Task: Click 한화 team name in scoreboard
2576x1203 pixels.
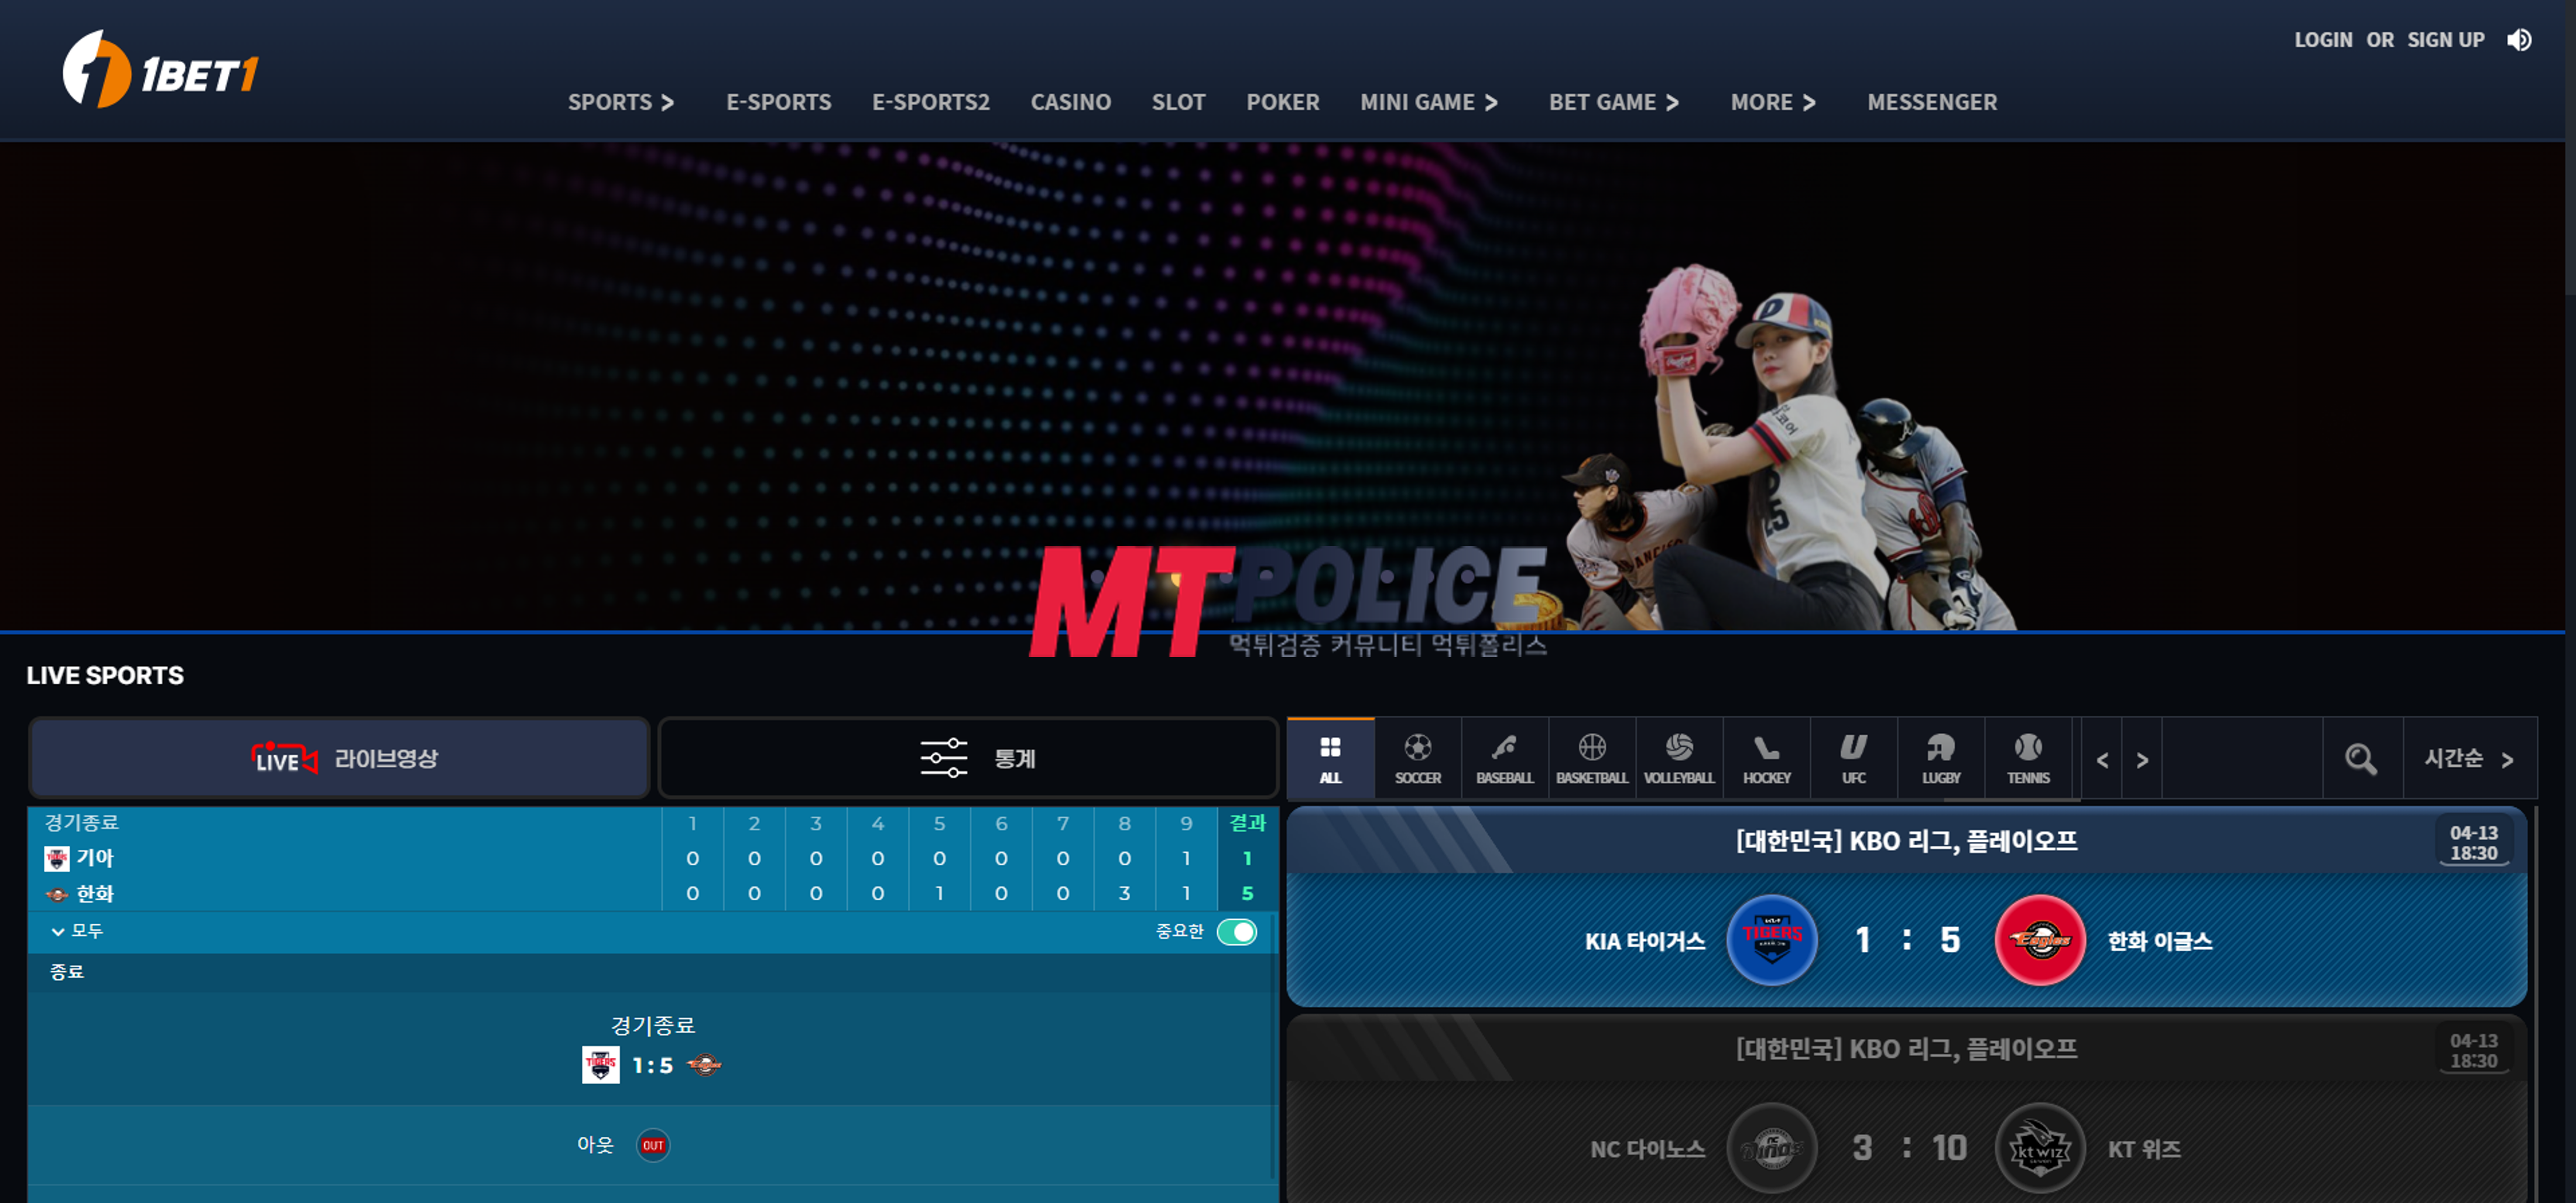Action: 95,894
